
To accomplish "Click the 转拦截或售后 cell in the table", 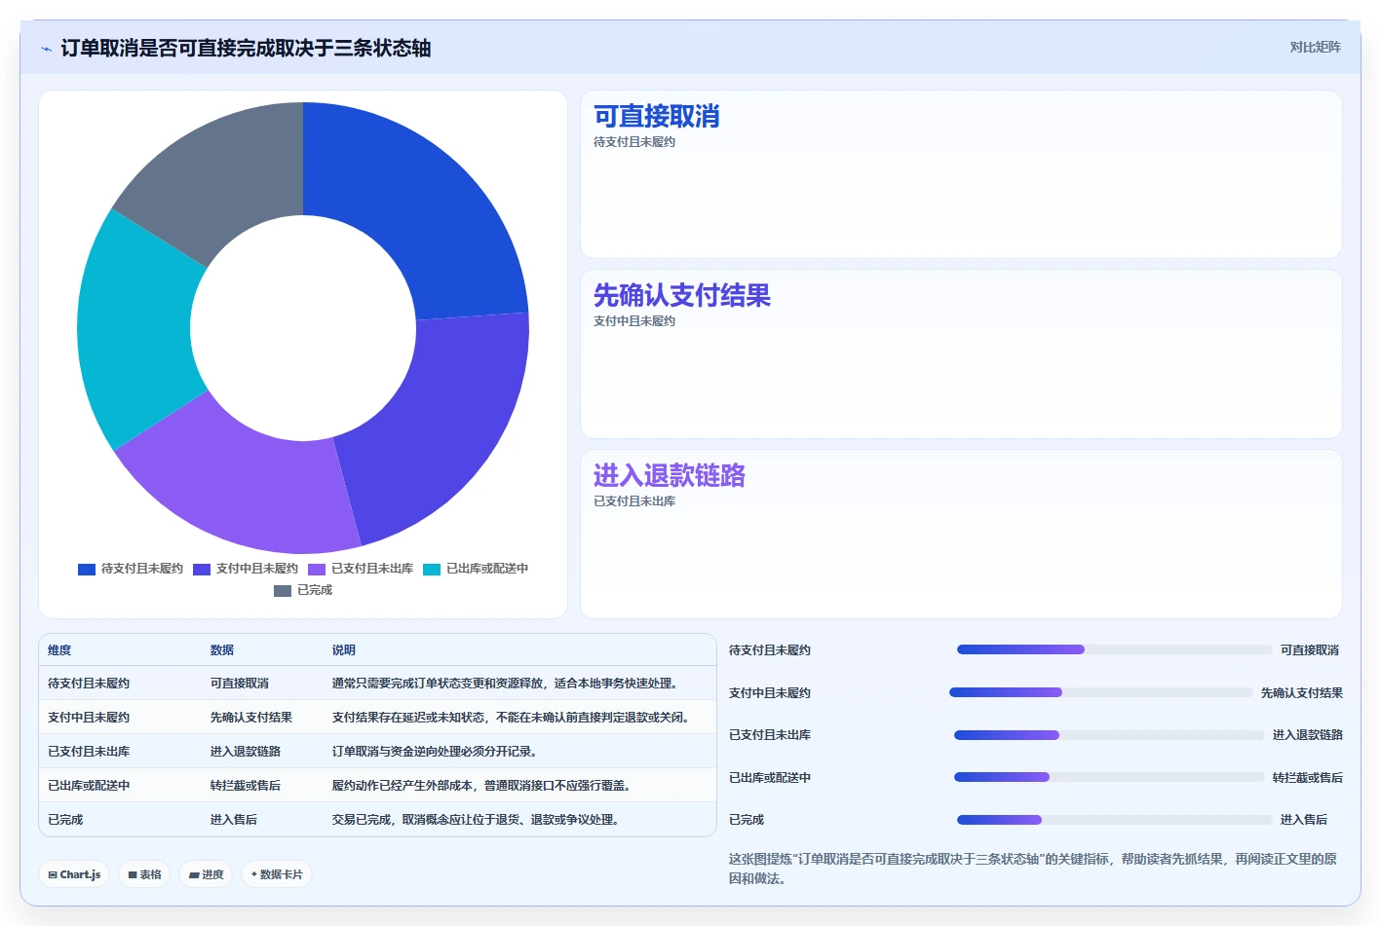I will pyautogui.click(x=246, y=786).
